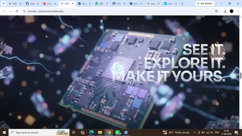Click the Ask Gemini button
Image resolution: width=242 pixels, height=136 pixels.
pos(205,4)
